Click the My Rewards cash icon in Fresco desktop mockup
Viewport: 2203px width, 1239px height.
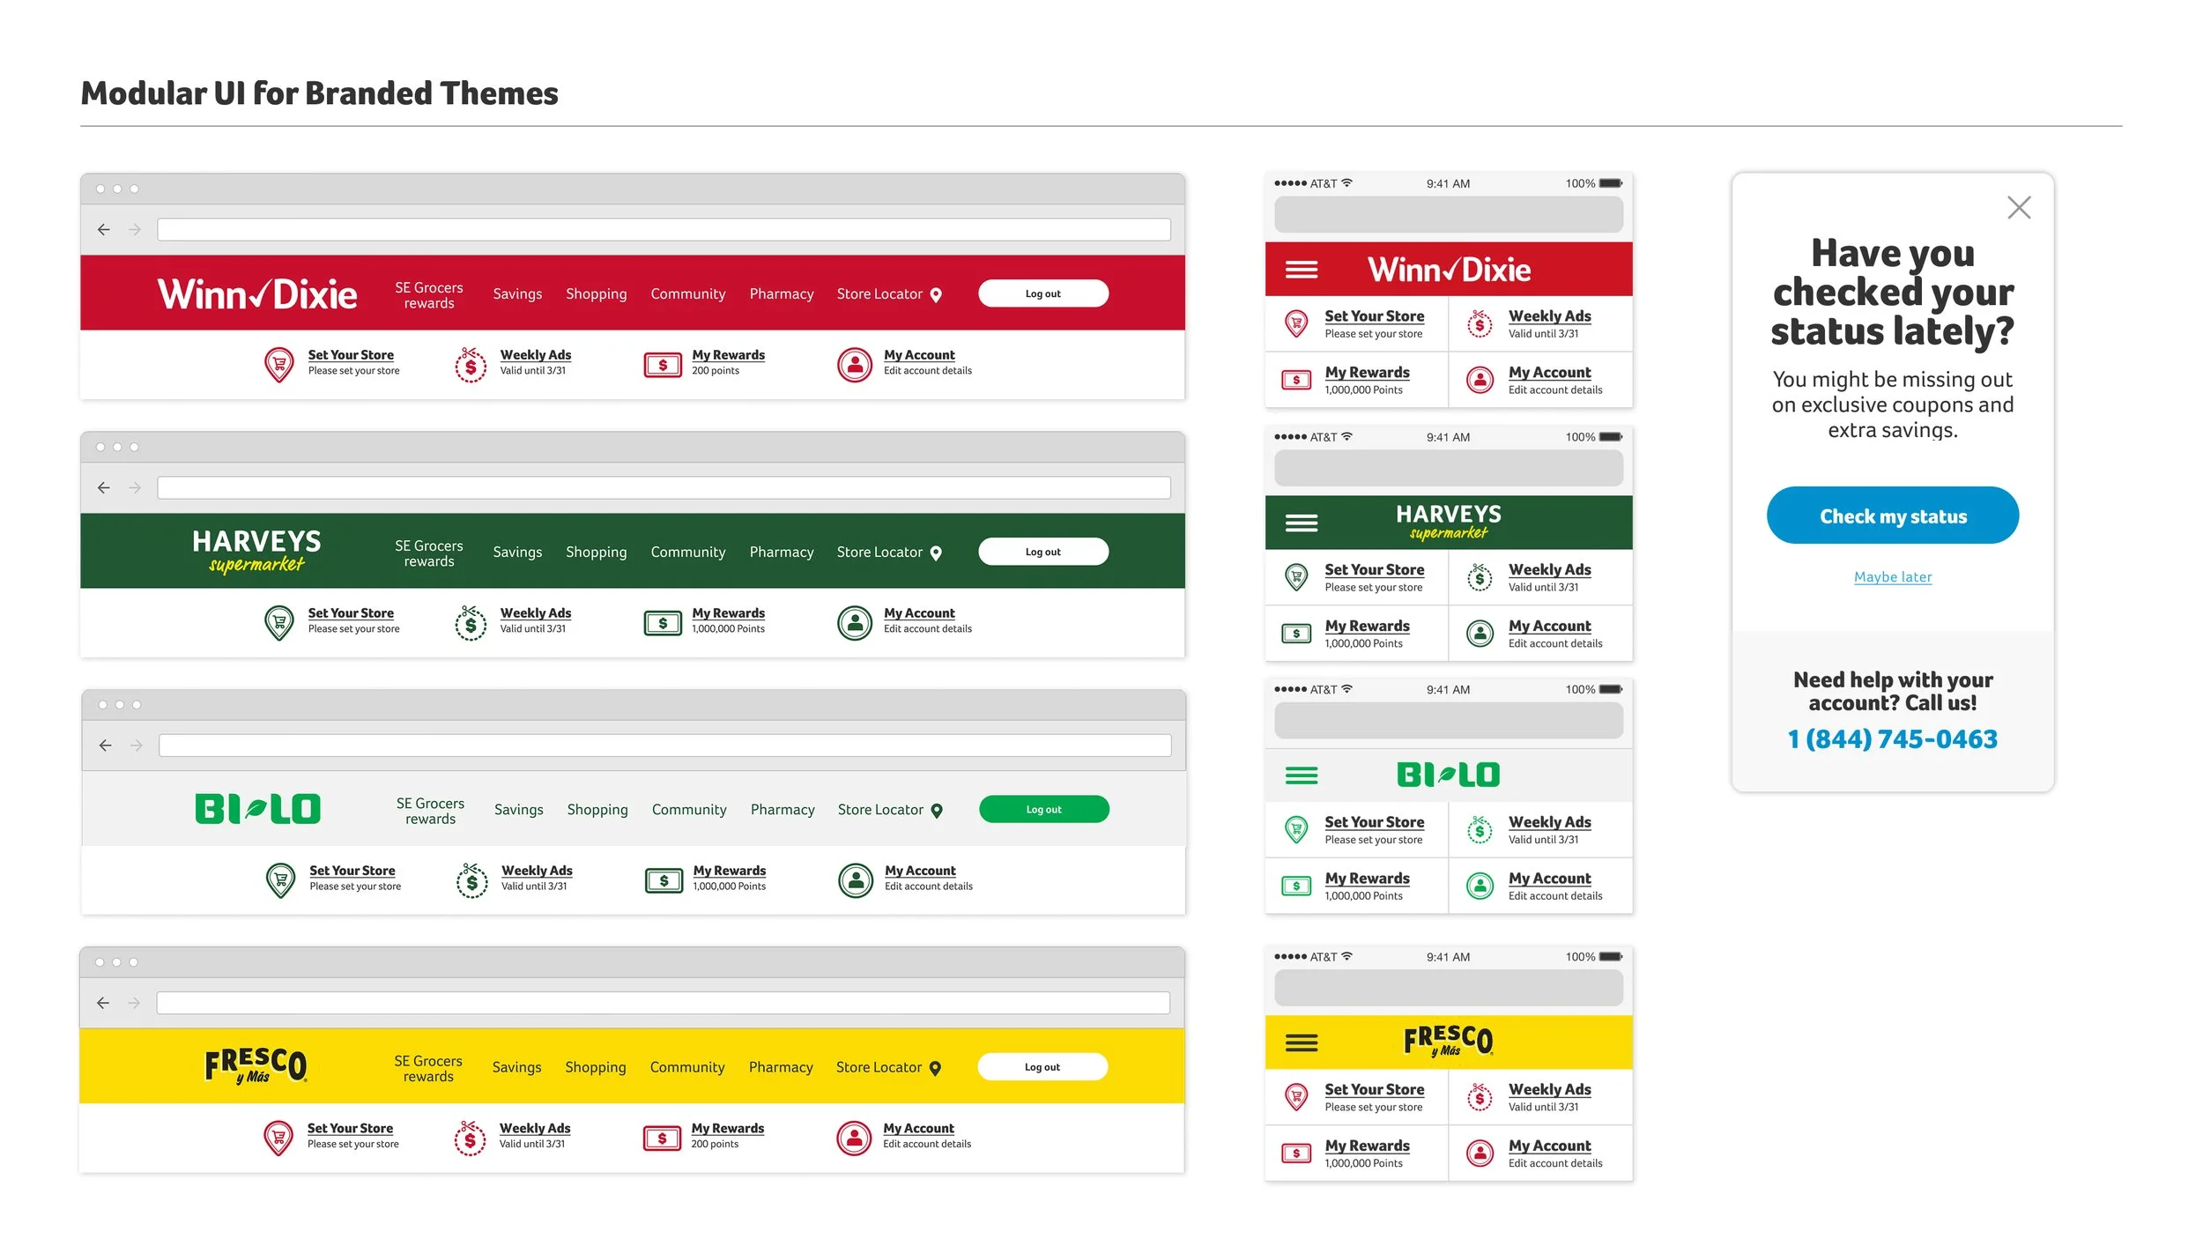662,1139
